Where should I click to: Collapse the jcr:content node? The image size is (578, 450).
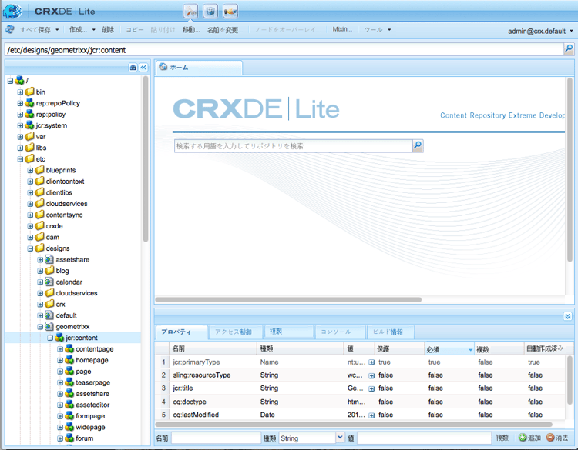(x=50, y=338)
